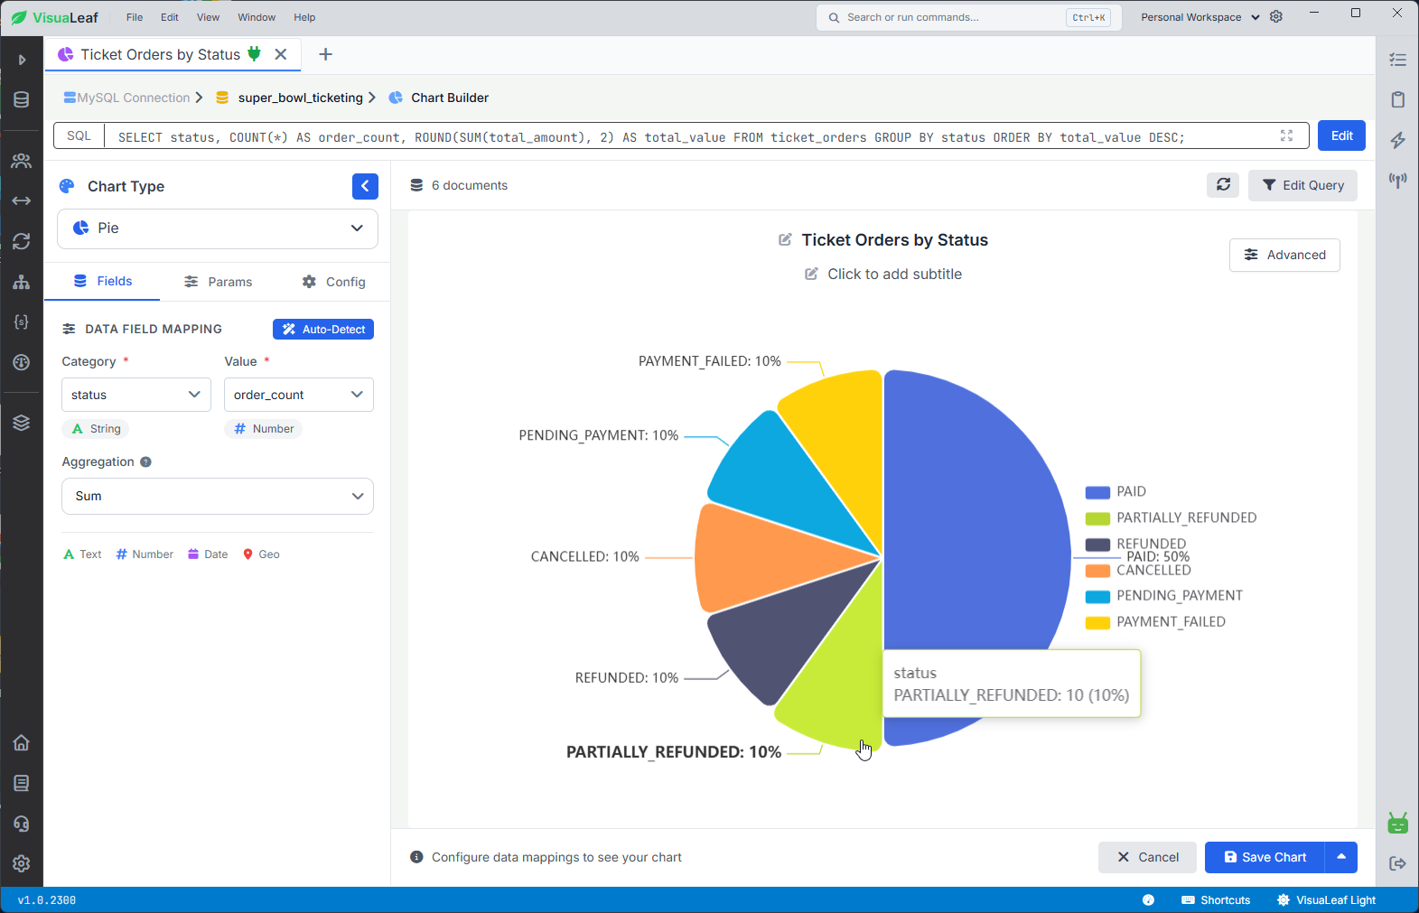Open the Edit menu
This screenshot has width=1419, height=913.
tap(170, 17)
